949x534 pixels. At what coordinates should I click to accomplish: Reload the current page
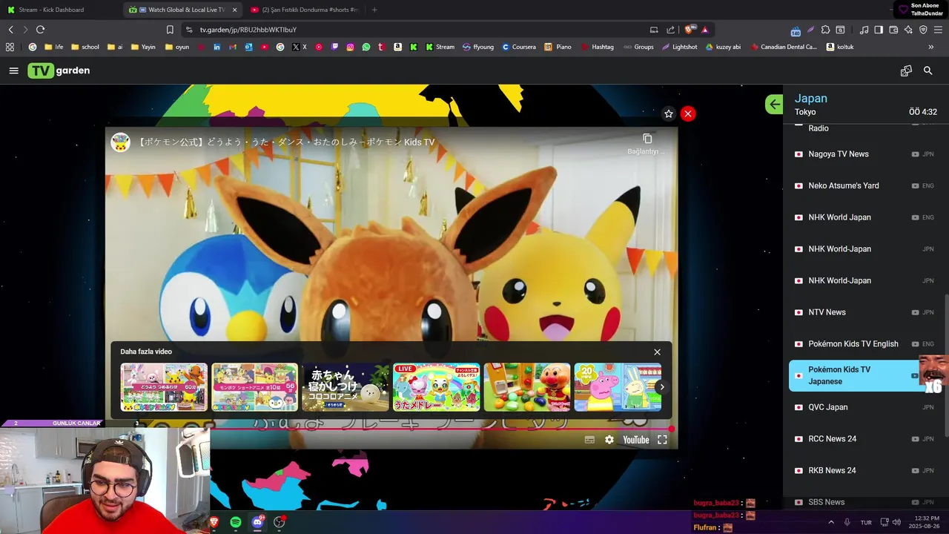tap(40, 30)
